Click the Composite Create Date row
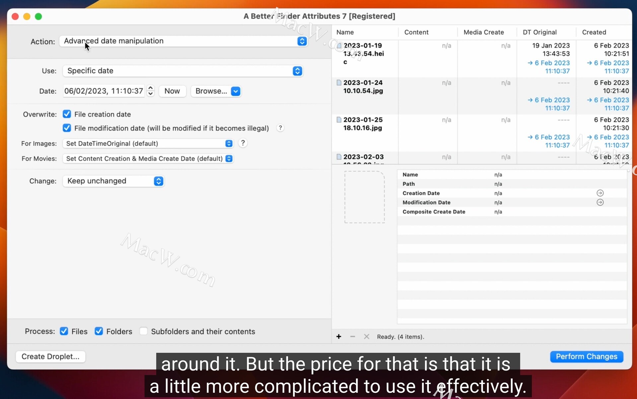The height and width of the screenshot is (399, 637). [512, 212]
